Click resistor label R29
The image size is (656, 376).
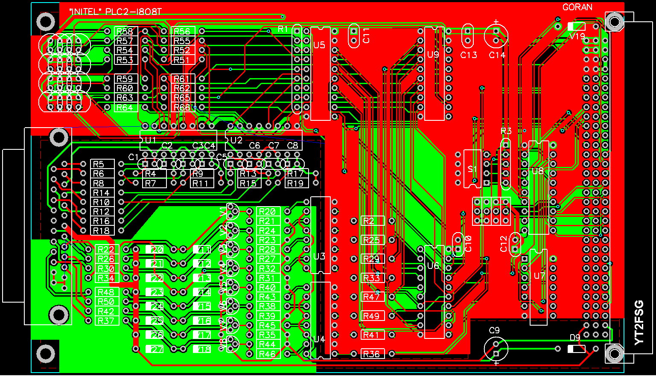[x=371, y=259]
